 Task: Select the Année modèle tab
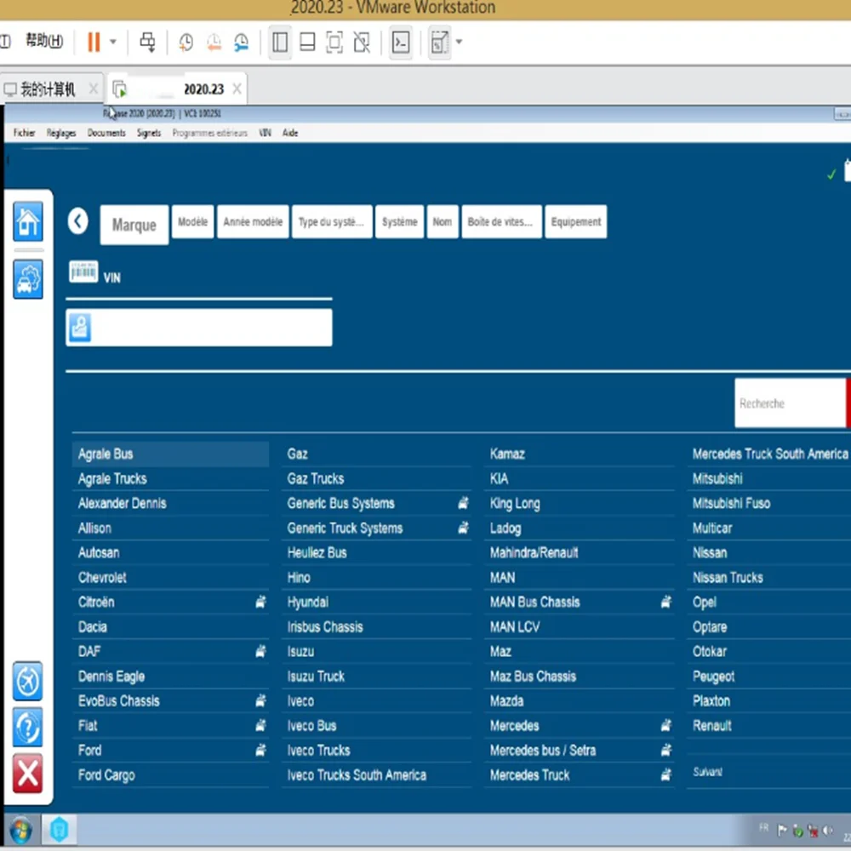point(253,222)
